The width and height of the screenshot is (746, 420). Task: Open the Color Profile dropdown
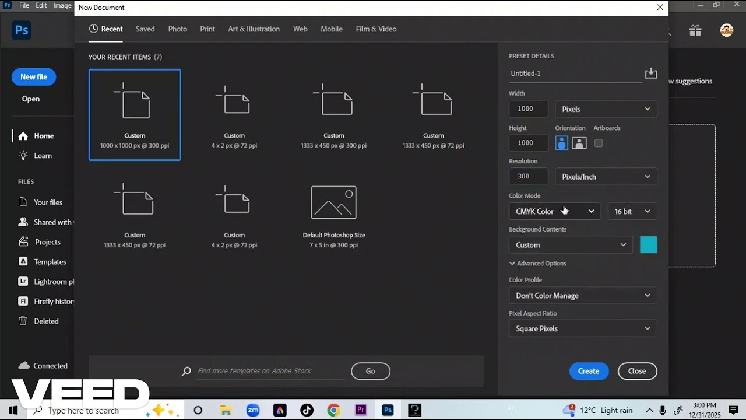[x=583, y=296]
